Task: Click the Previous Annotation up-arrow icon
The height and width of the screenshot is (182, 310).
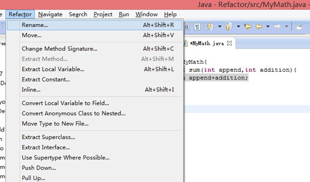Action: pos(228,26)
